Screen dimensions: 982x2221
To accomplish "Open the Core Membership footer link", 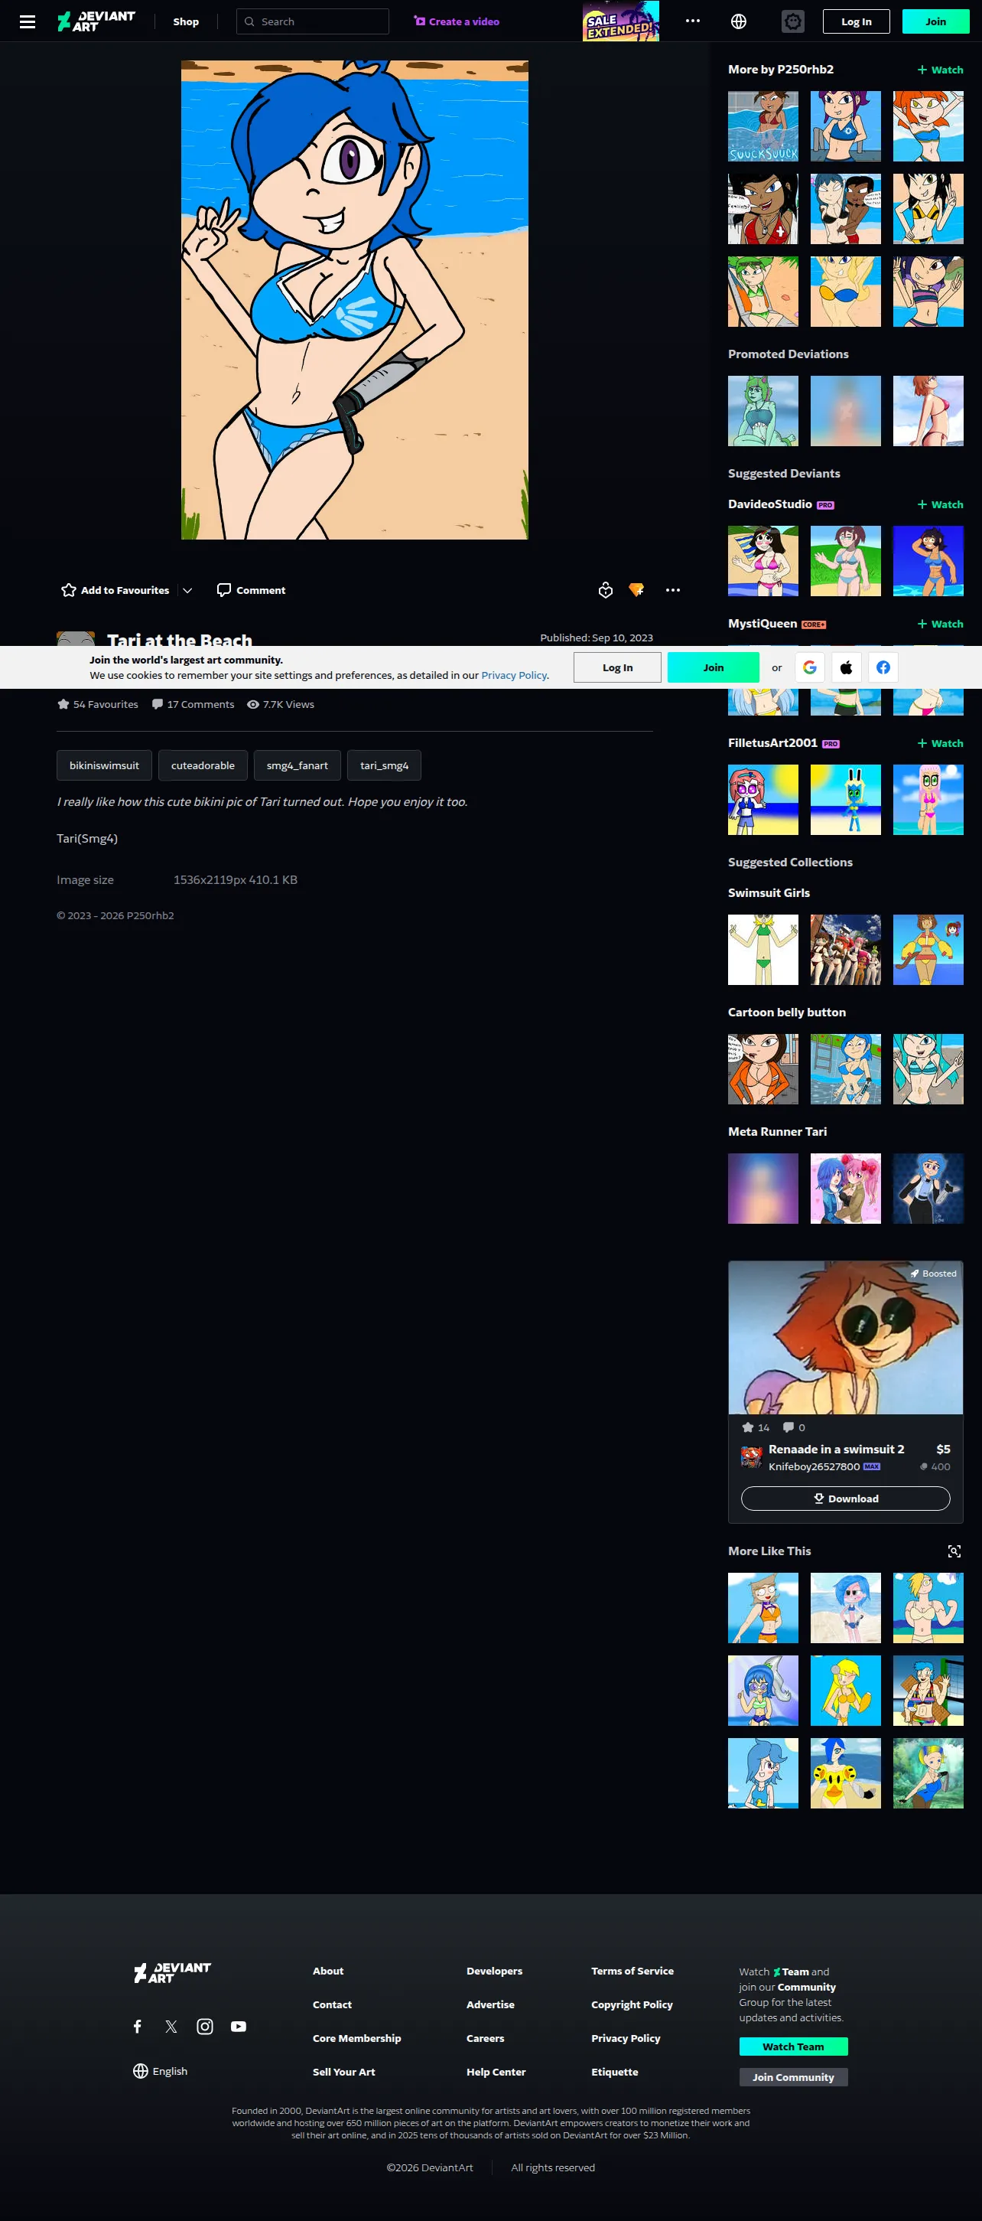I will [x=356, y=2038].
